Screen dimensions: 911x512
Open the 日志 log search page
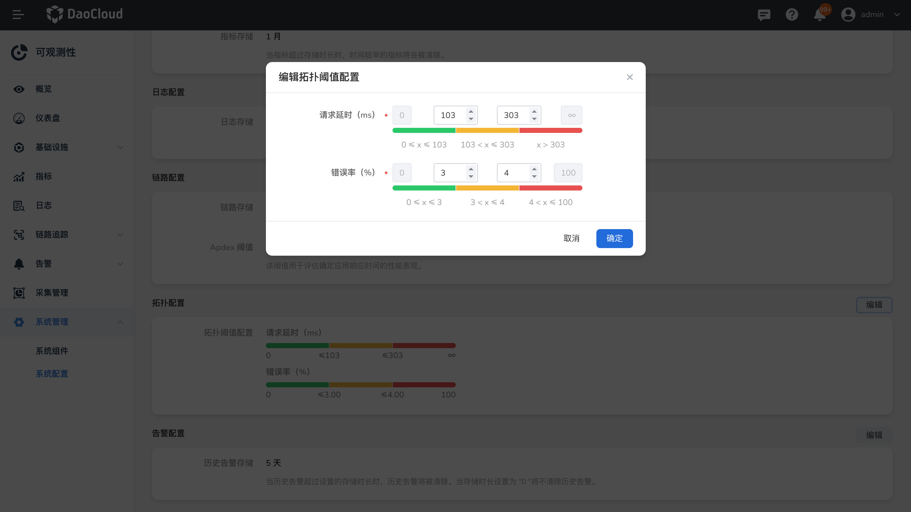click(x=43, y=205)
